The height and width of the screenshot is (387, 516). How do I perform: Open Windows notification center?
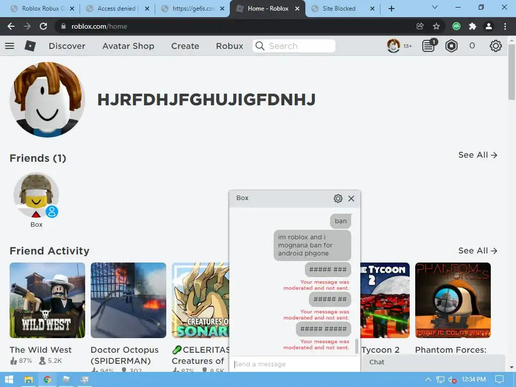499,379
